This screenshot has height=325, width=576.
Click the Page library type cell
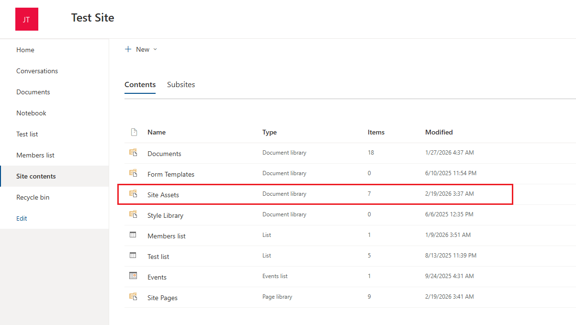[277, 297]
